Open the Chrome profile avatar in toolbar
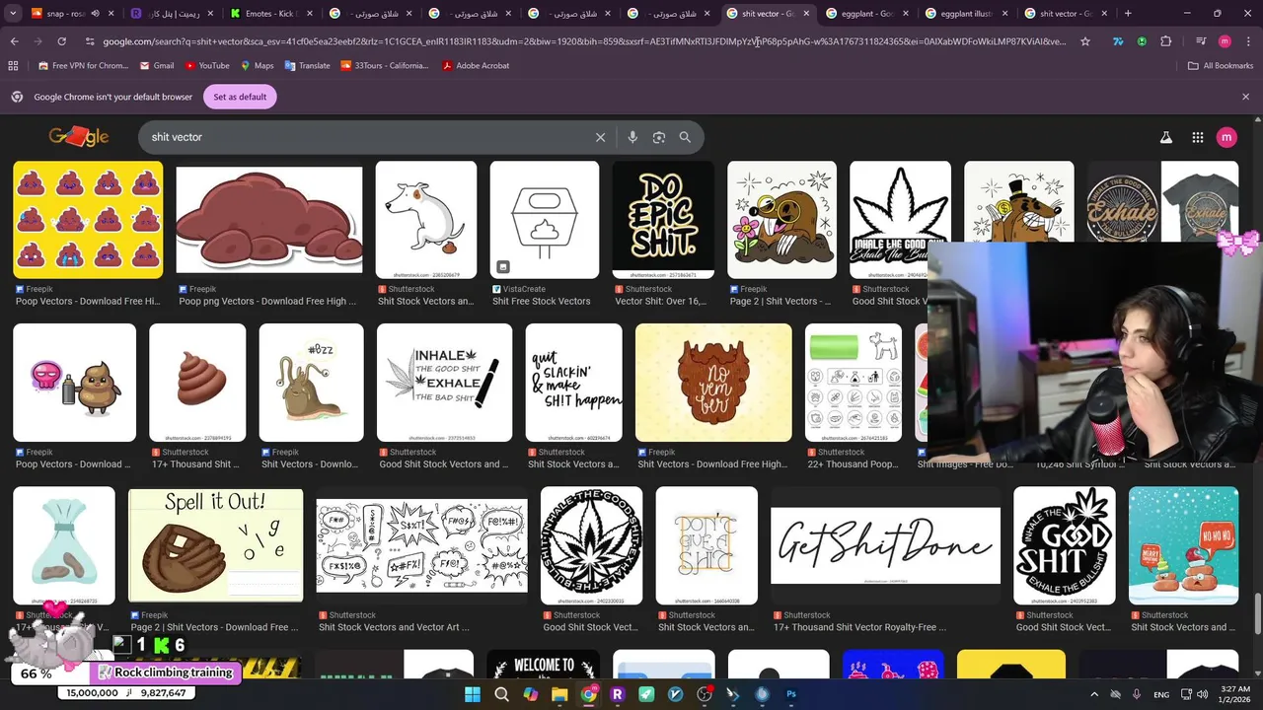 pos(1225,41)
